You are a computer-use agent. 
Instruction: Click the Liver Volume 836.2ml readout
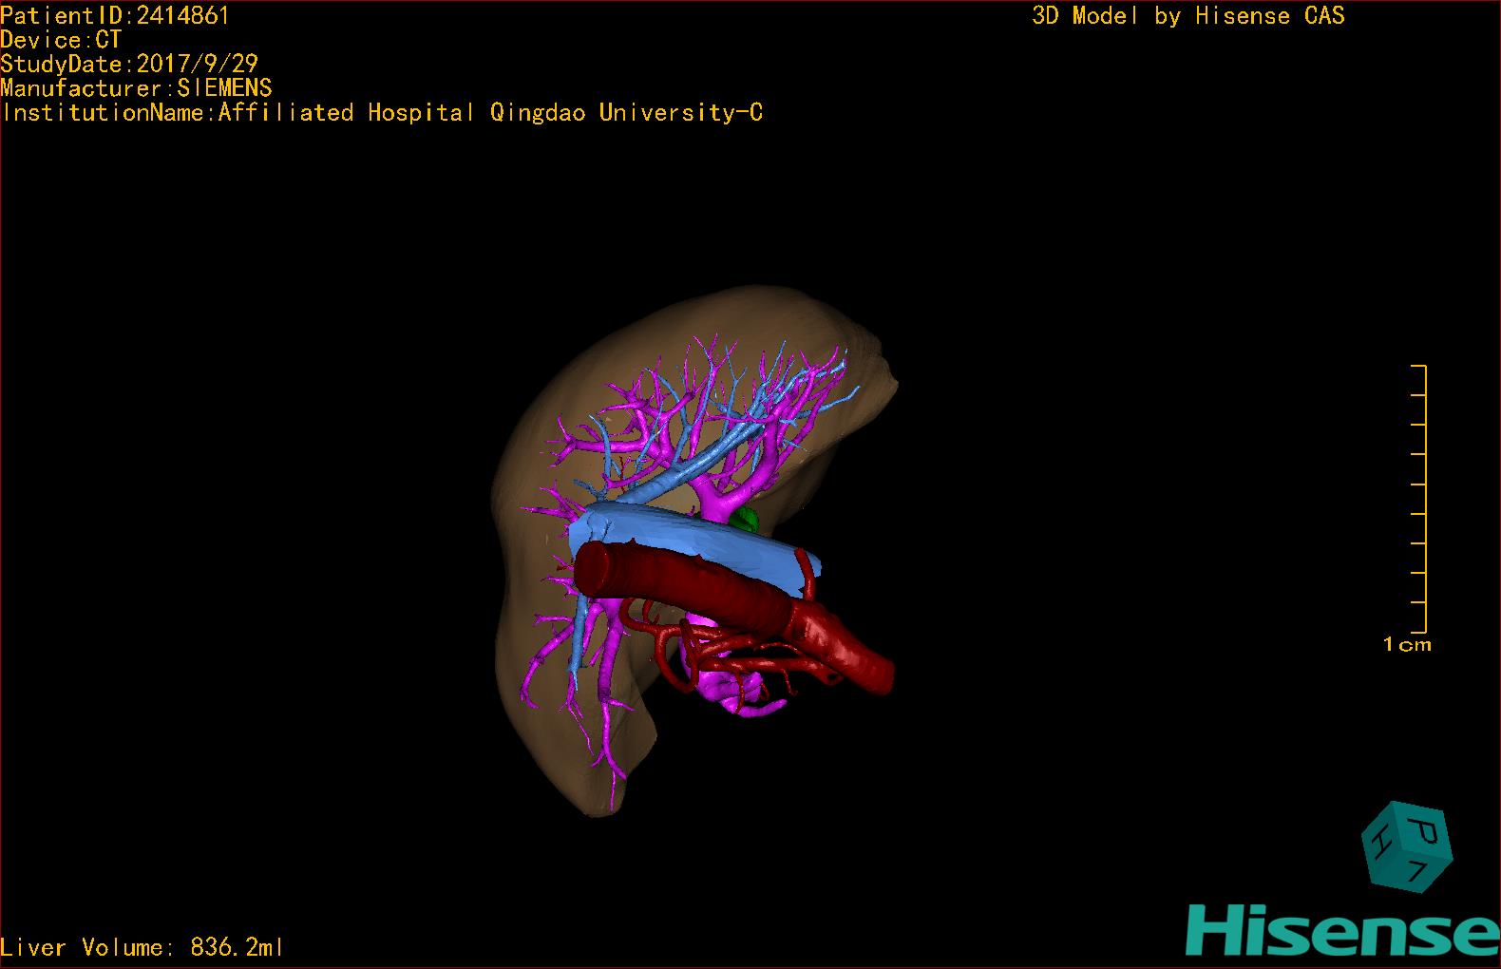[x=142, y=947]
